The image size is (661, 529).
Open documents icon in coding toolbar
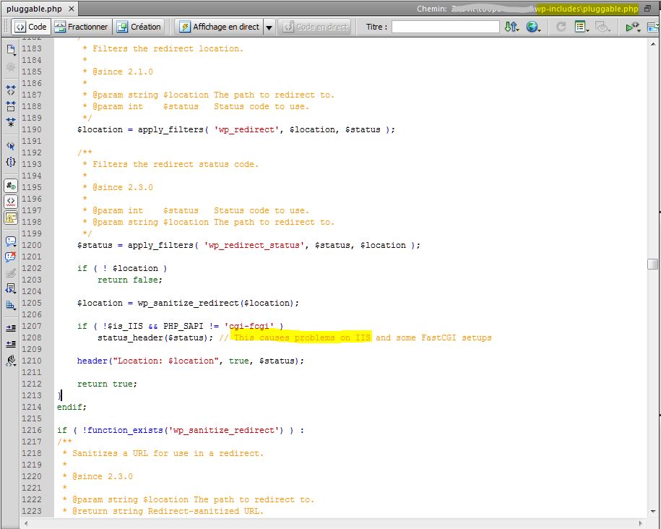point(11,49)
